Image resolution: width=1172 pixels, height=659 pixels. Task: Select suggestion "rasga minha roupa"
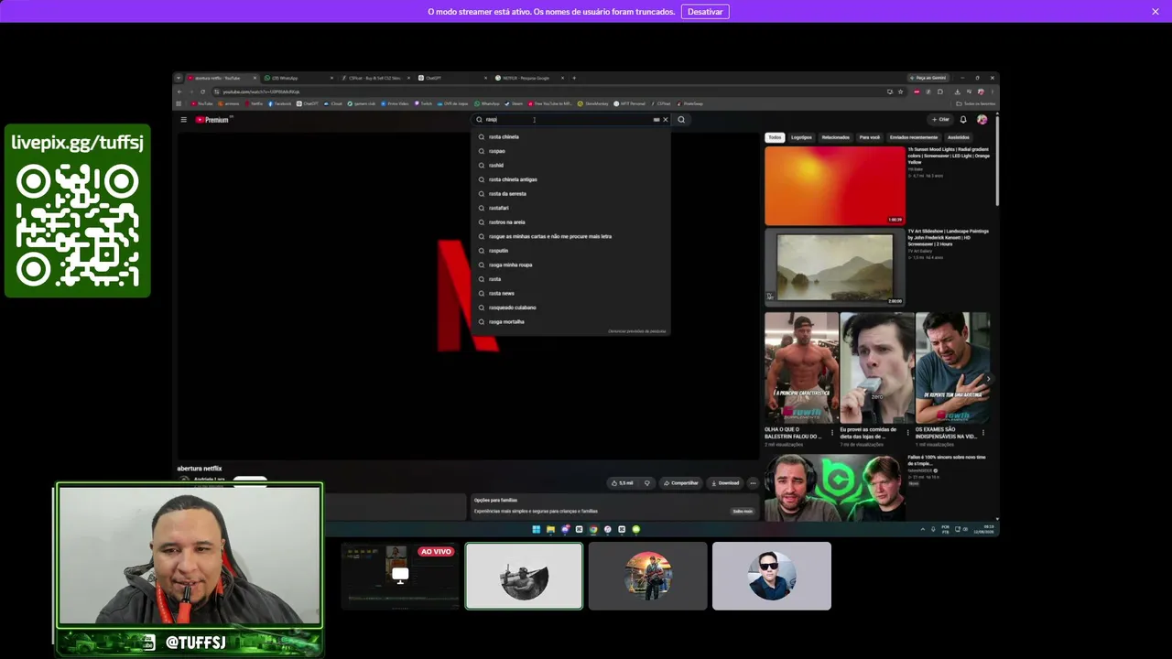[570, 265]
